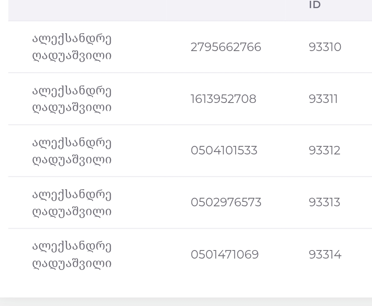Select the ID value 93312

click(x=325, y=150)
